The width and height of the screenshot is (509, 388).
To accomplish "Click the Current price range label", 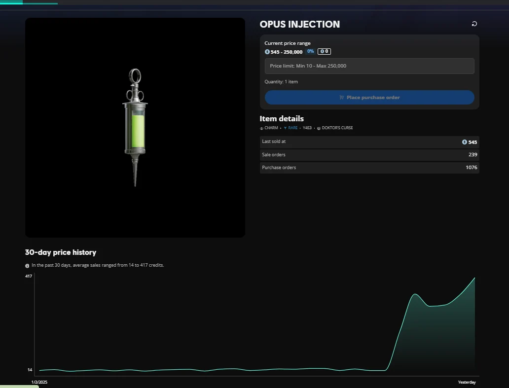I will tap(287, 43).
